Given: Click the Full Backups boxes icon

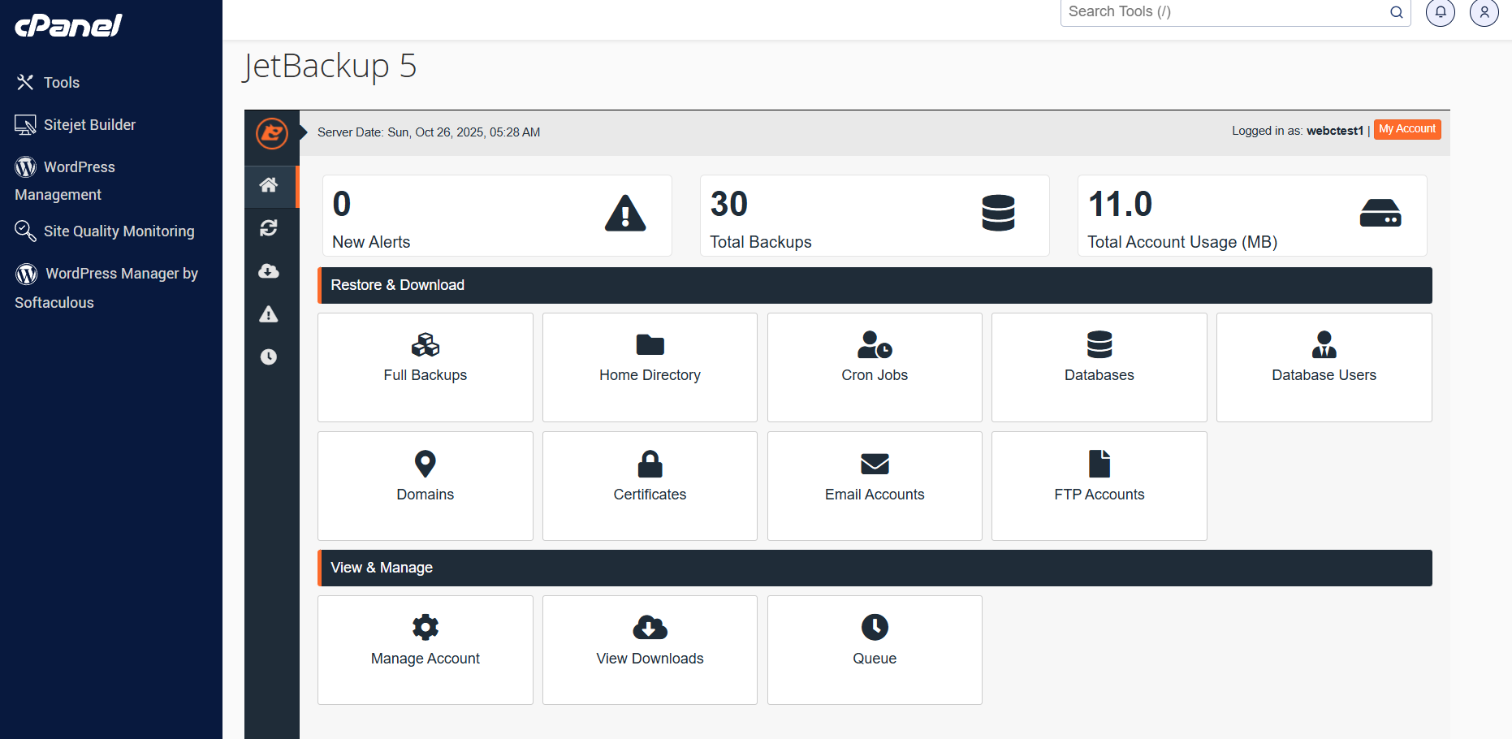Looking at the screenshot, I should 426,345.
